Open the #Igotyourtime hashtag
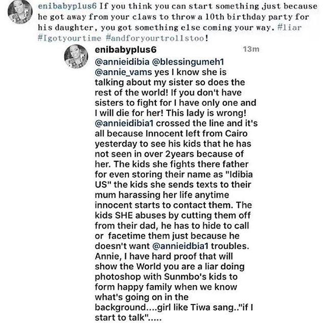 tap(69, 38)
